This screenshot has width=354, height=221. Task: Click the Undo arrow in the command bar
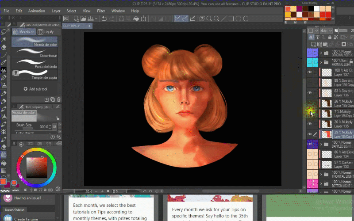pos(104,19)
